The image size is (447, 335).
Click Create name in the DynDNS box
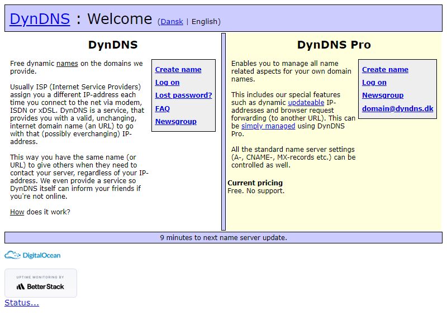point(178,69)
